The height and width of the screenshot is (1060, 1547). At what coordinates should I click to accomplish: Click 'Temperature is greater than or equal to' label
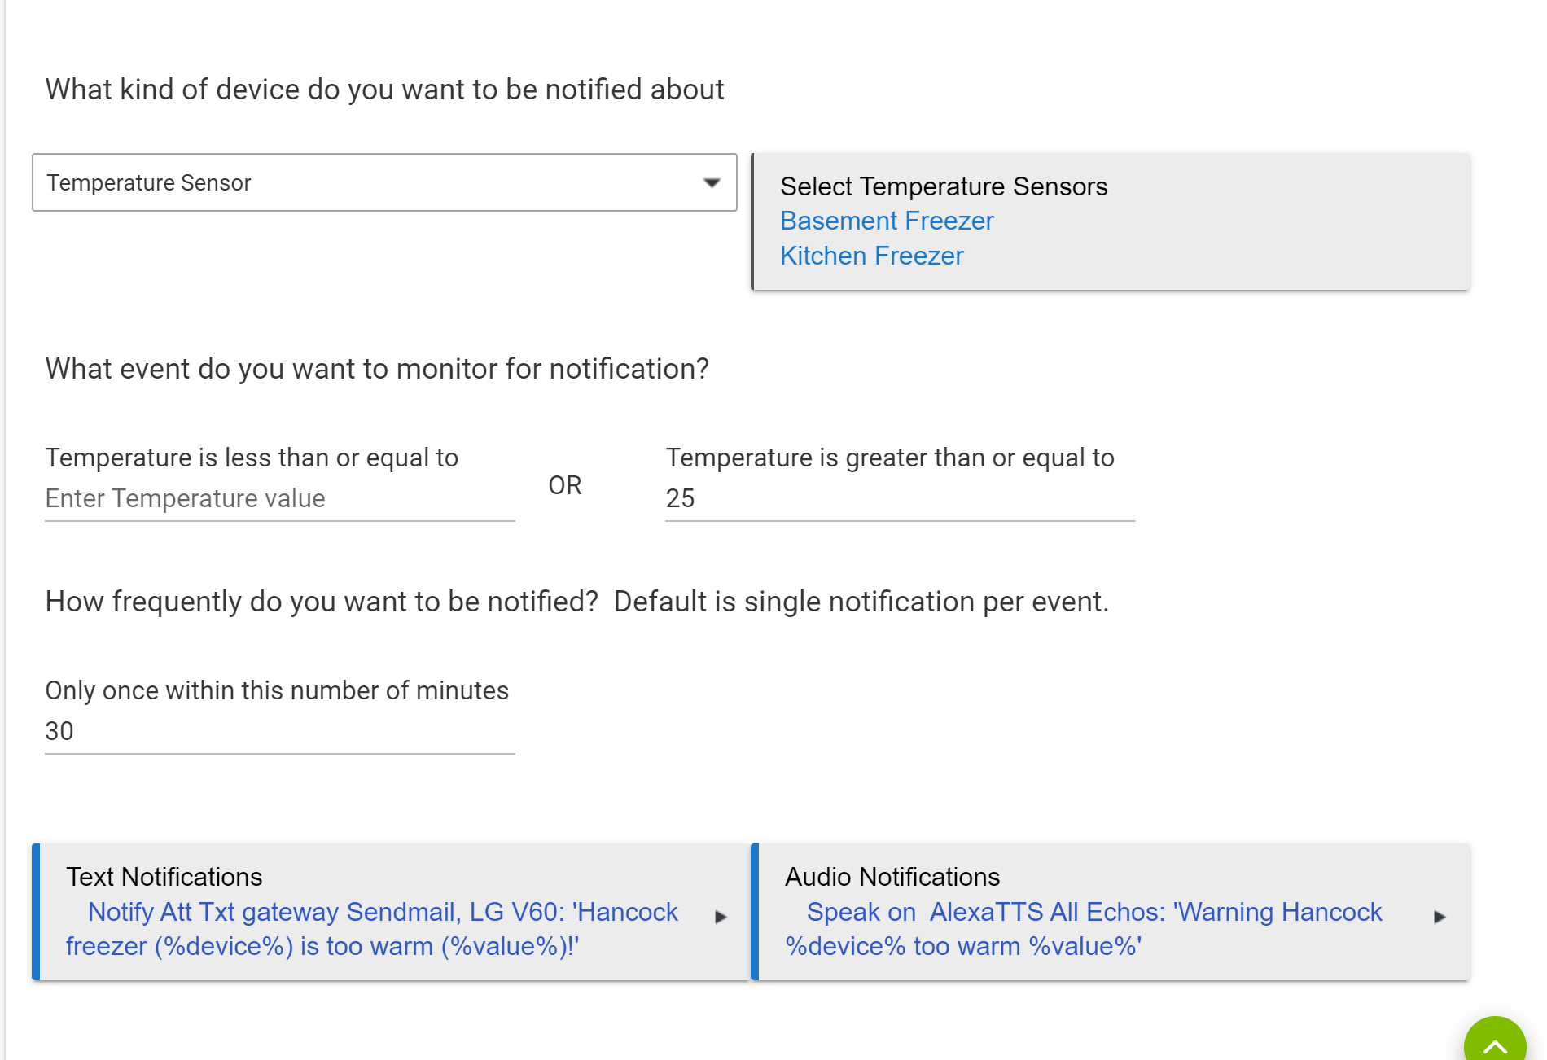point(889,458)
